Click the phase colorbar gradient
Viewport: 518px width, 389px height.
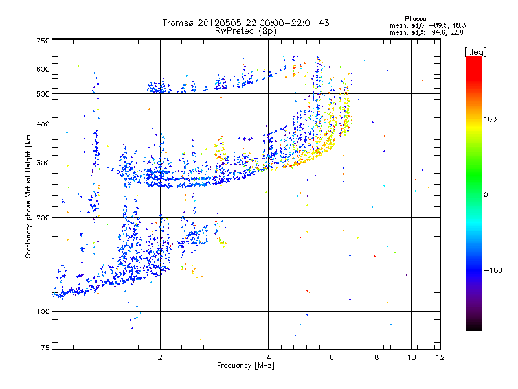coord(474,194)
